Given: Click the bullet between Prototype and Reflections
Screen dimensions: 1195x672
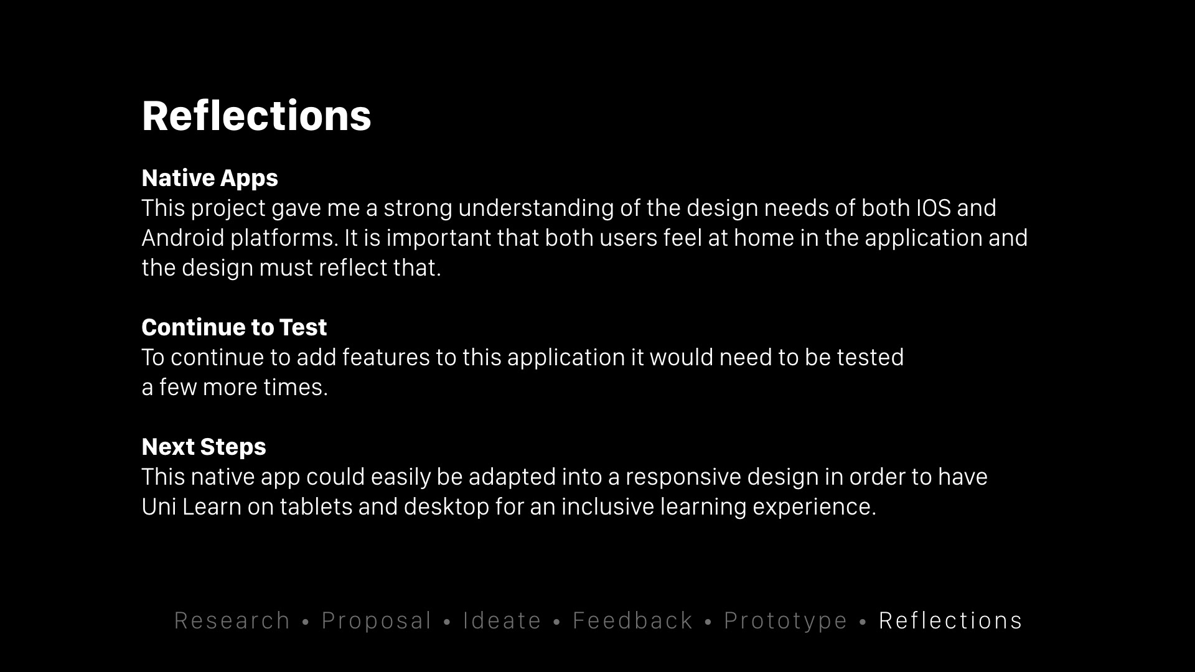Looking at the screenshot, I should tap(863, 622).
